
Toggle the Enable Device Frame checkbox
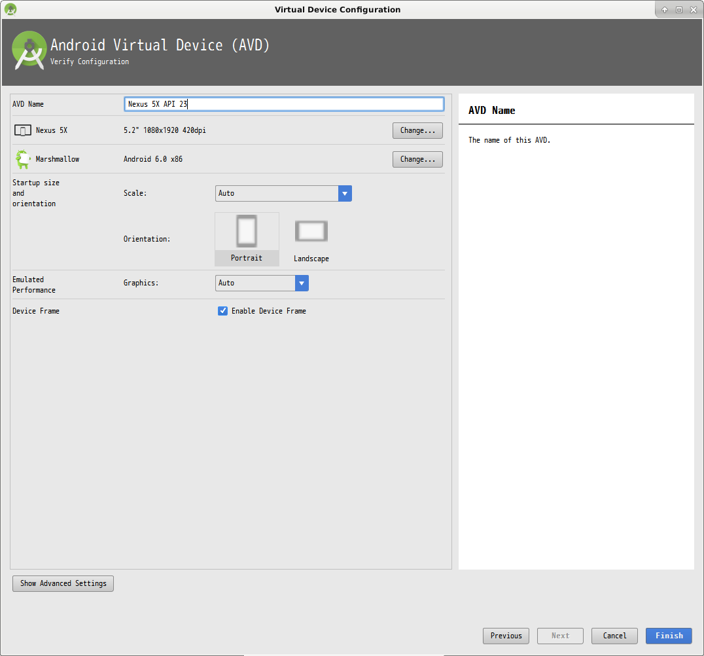(222, 311)
